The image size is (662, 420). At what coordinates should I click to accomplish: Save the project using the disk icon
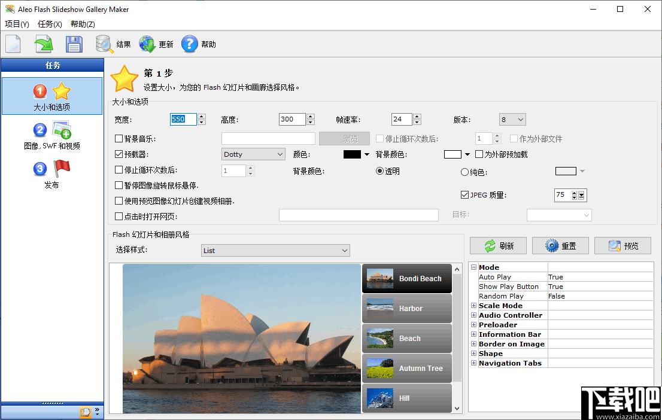coord(74,43)
